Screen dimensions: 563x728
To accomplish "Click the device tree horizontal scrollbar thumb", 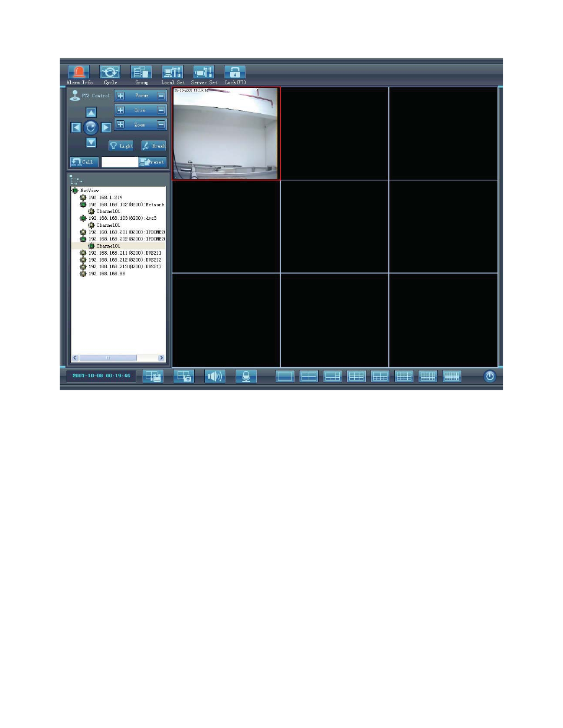I will click(x=108, y=358).
